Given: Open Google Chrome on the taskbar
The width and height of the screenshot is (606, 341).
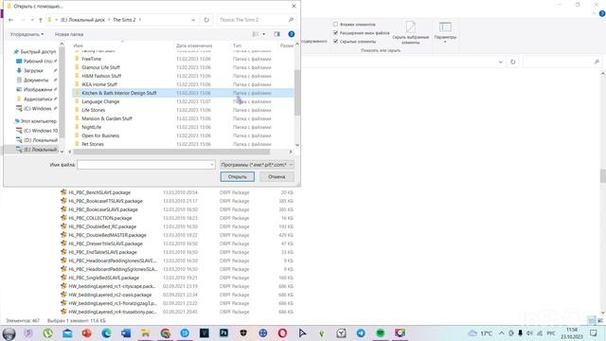Looking at the screenshot, I should coord(166,333).
